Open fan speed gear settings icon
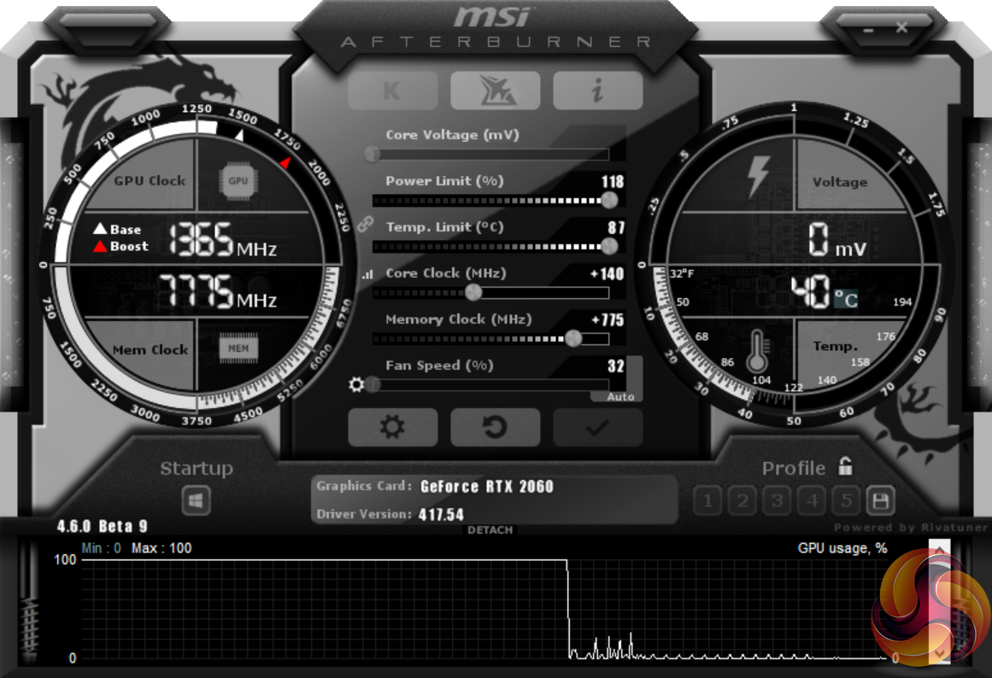The height and width of the screenshot is (678, 992). (x=356, y=384)
